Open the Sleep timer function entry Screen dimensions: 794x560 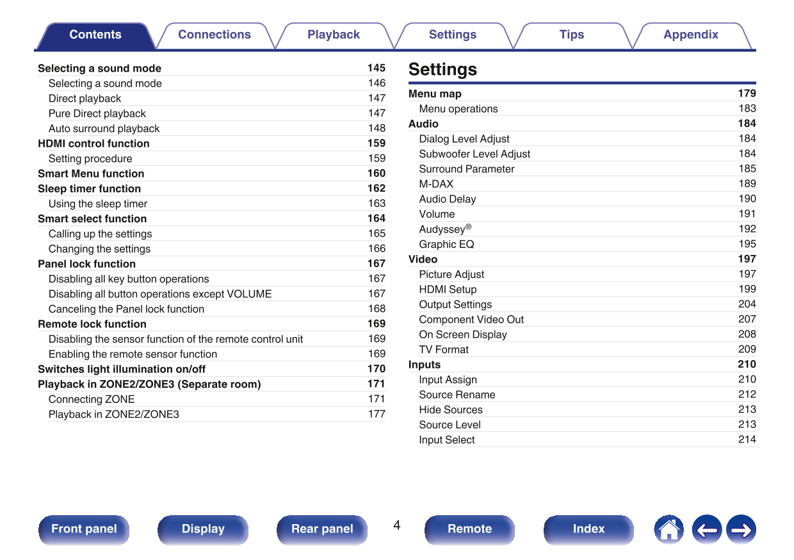click(x=89, y=188)
